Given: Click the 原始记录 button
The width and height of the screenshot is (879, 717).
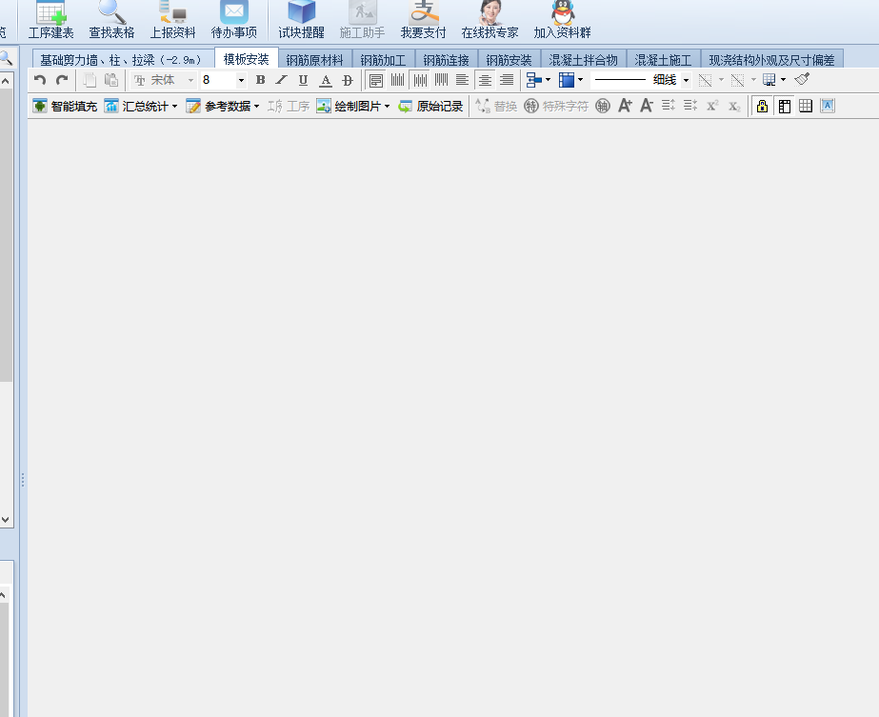Looking at the screenshot, I should pos(430,106).
